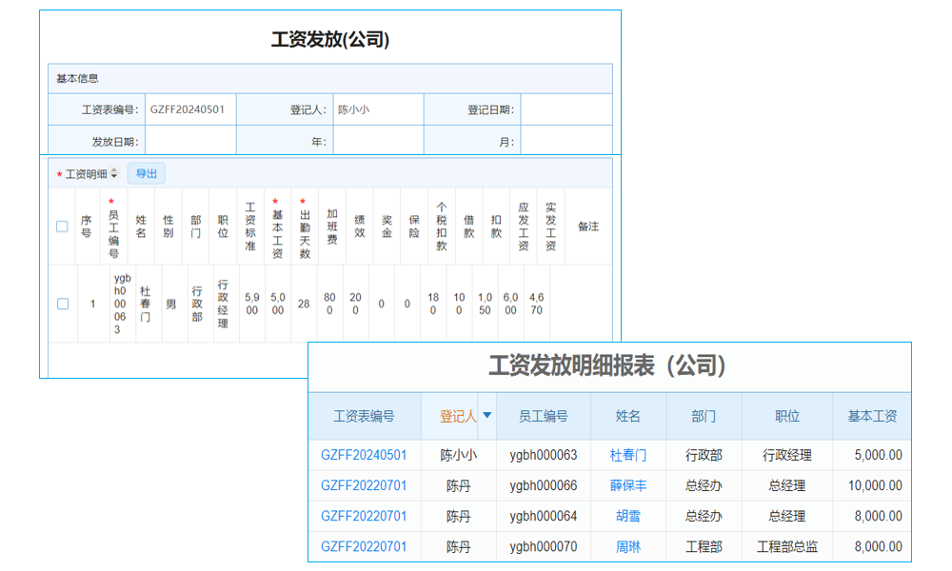Check the select-all checkbox in the detail table

(x=62, y=226)
